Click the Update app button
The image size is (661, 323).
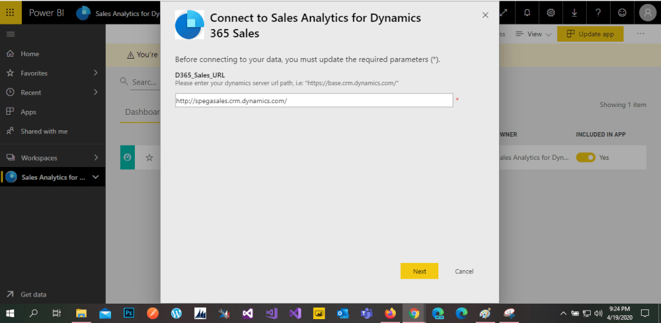(590, 34)
